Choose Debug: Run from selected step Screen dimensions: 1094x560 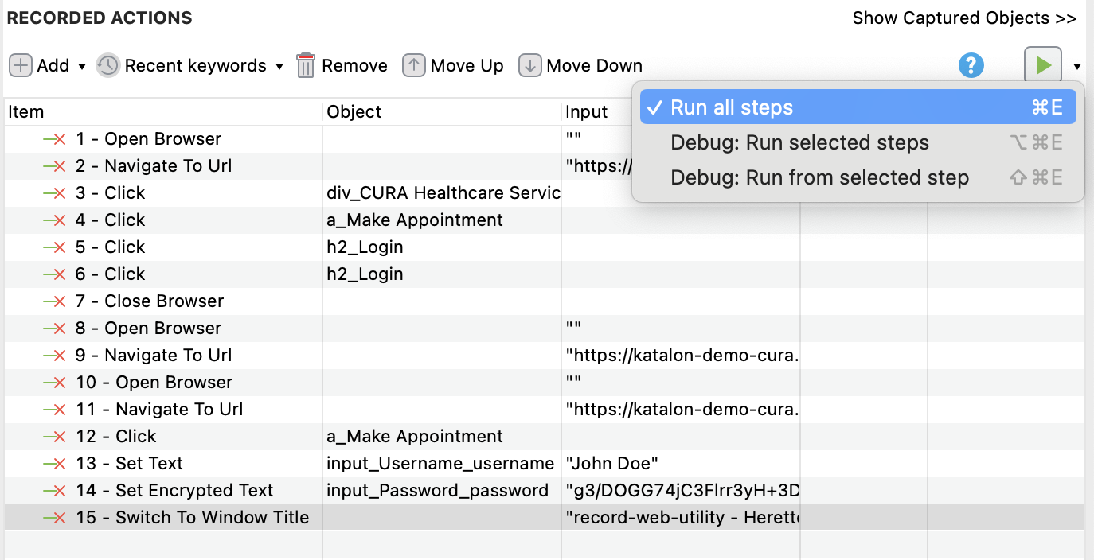pyautogui.click(x=819, y=177)
